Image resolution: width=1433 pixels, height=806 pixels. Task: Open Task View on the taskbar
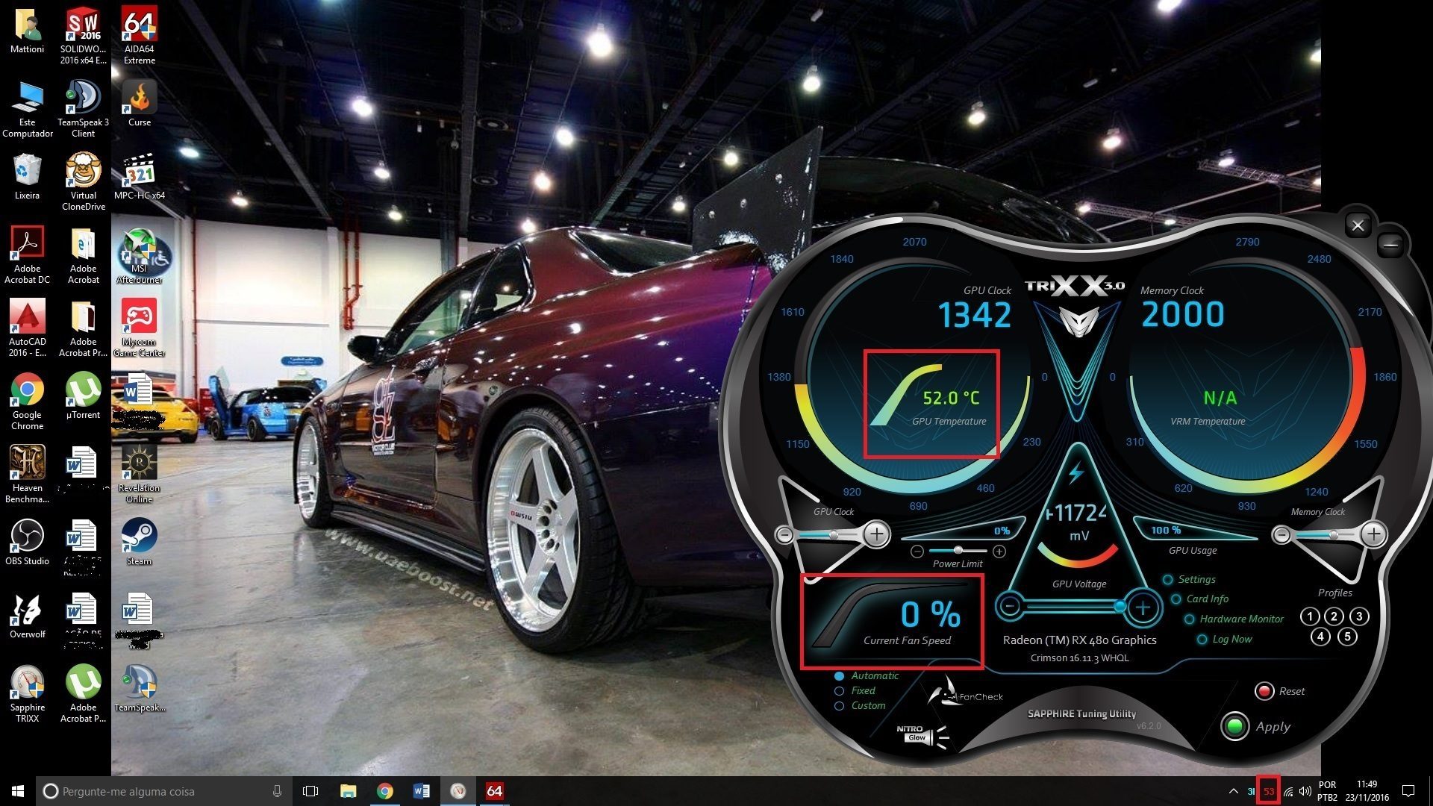310,791
